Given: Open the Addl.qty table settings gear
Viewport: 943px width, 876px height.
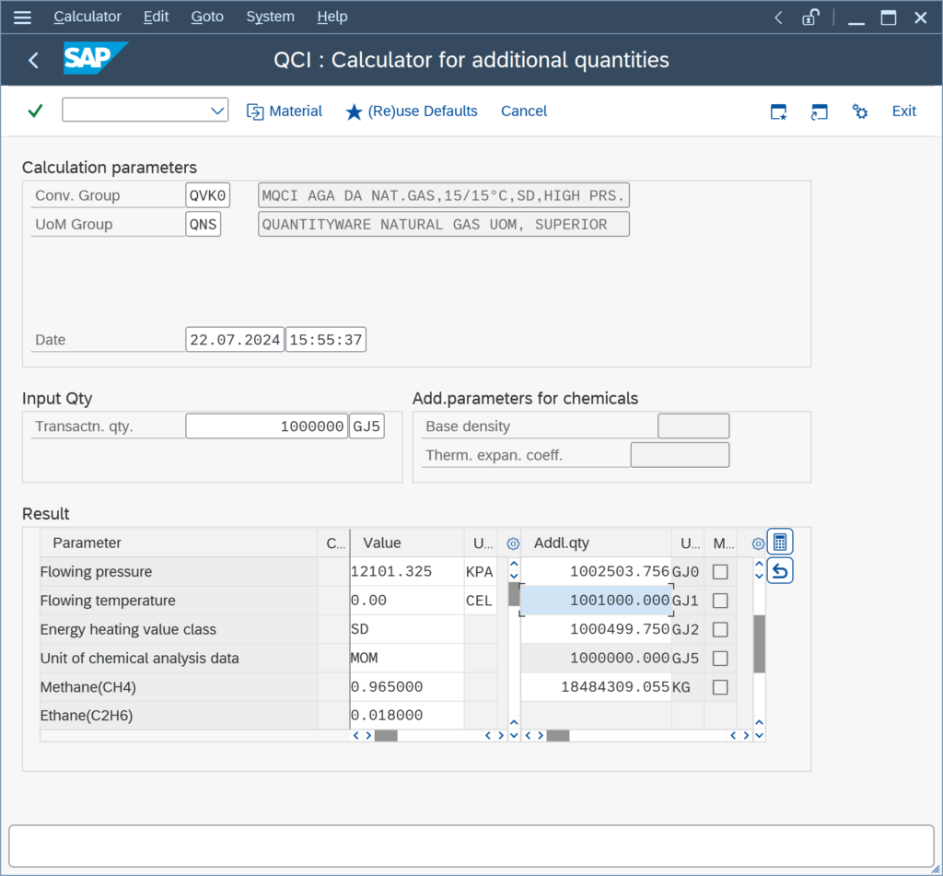Looking at the screenshot, I should [x=758, y=543].
